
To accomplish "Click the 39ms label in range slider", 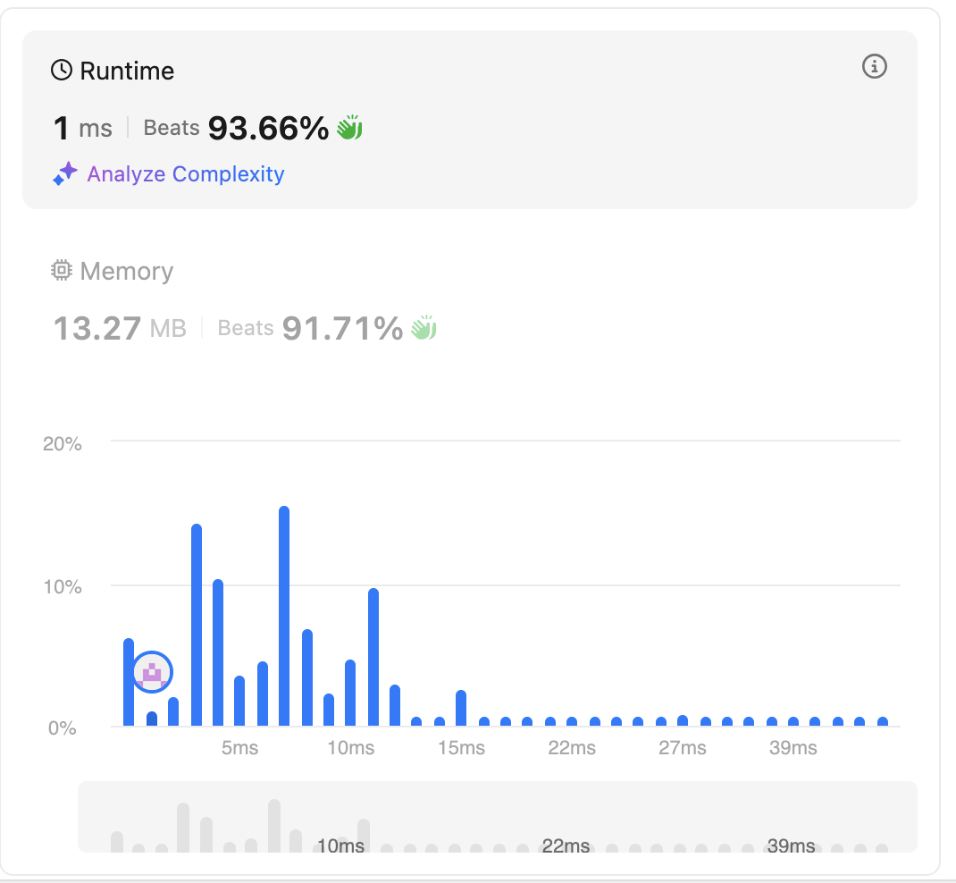I will coord(791,845).
